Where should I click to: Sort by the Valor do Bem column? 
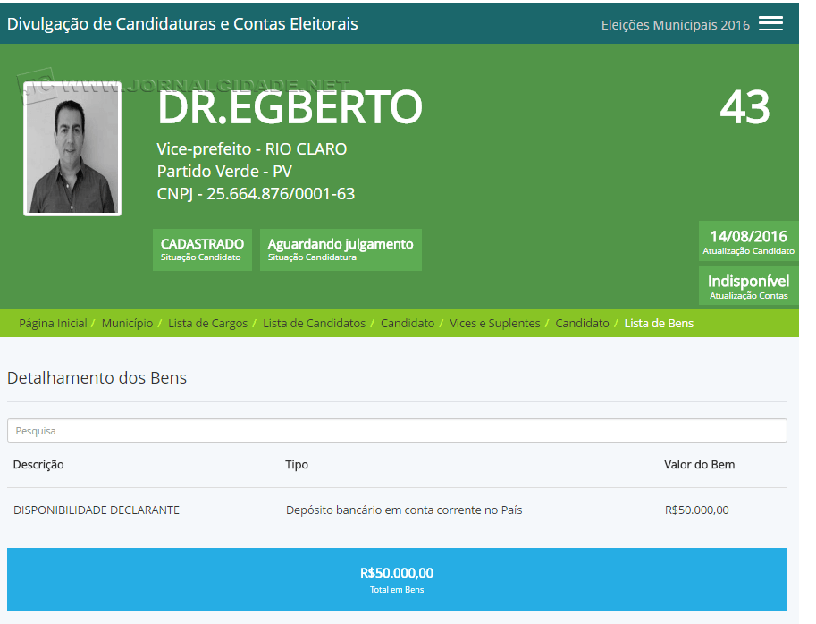tap(698, 464)
